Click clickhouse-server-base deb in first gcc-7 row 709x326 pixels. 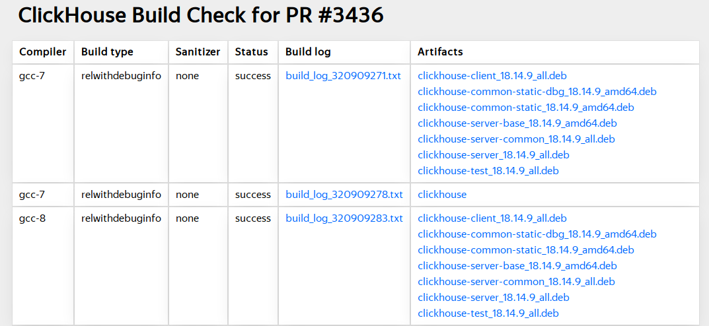click(x=517, y=123)
